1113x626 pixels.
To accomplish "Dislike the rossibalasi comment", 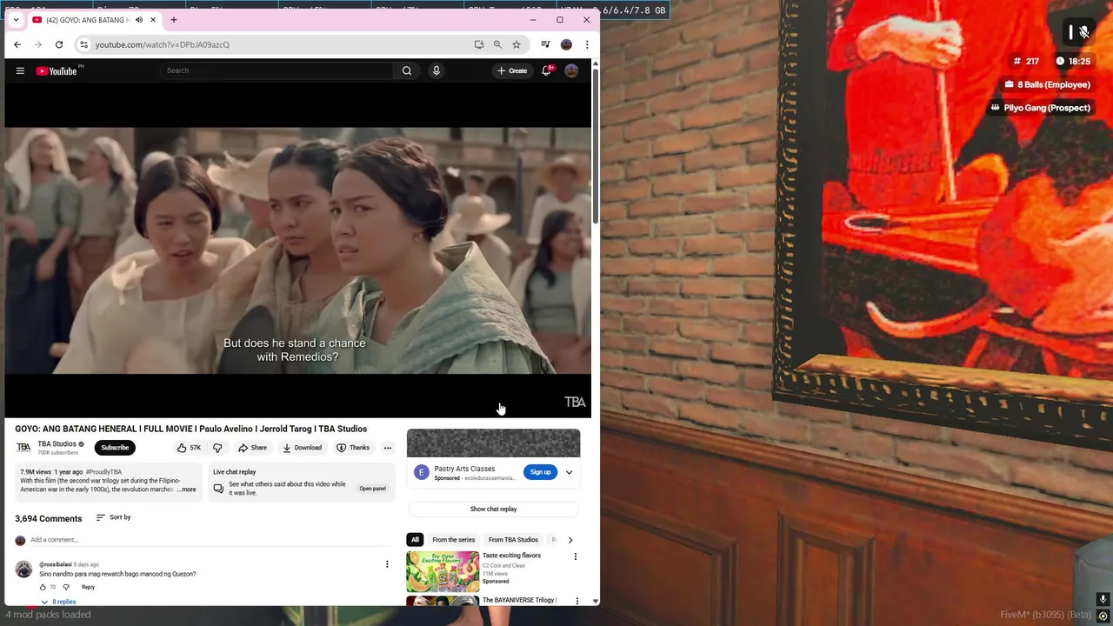I will pos(66,587).
